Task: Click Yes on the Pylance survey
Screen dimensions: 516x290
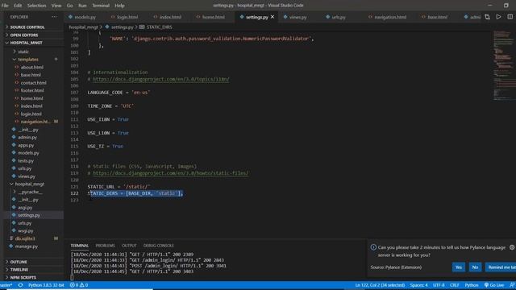Action: click(x=459, y=267)
